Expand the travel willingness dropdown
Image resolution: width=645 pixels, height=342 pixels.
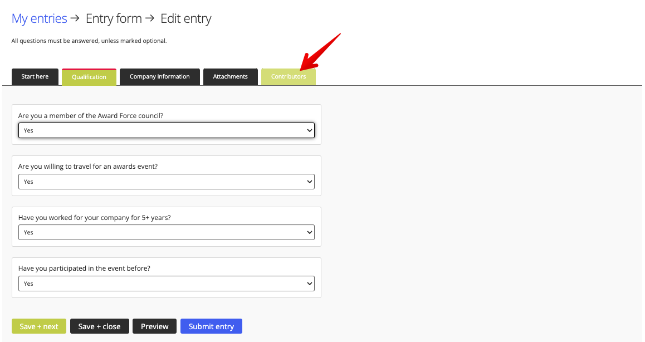coord(166,181)
